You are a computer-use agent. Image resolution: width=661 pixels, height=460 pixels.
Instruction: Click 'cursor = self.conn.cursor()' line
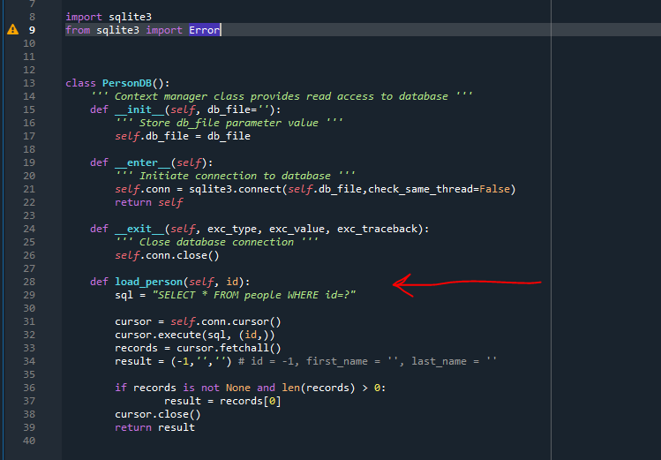[x=198, y=321]
